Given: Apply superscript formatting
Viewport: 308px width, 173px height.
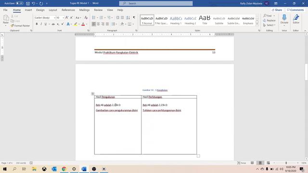Looking at the screenshot, I should click(x=63, y=24).
